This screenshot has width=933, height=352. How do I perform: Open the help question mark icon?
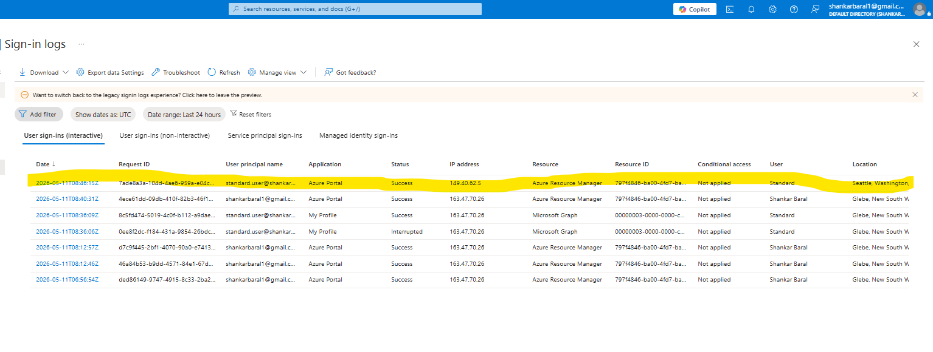pos(794,9)
